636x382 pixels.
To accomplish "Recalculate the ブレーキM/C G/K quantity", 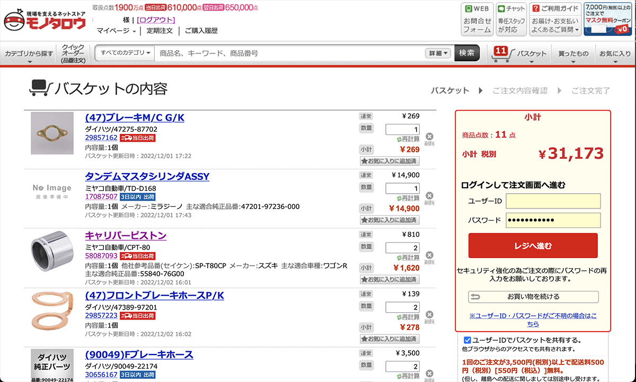I will point(408,139).
